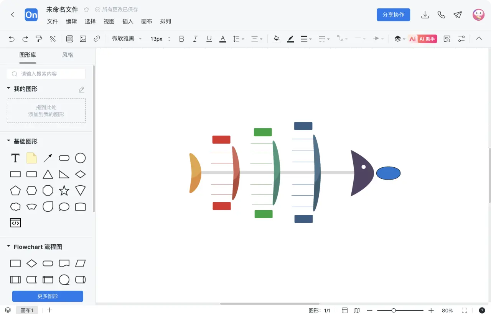Click the undo arrow icon
Viewport: 491px width, 314px height.
(12, 39)
